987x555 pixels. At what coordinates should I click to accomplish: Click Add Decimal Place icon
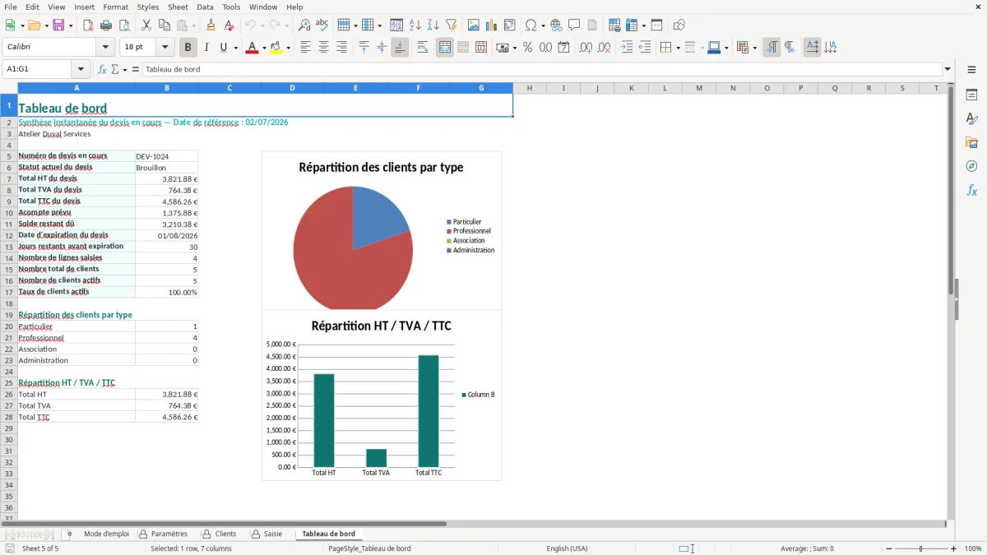[586, 48]
